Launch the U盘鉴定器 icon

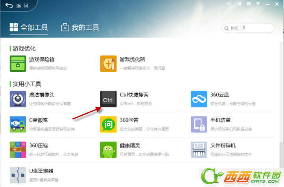click(x=18, y=175)
